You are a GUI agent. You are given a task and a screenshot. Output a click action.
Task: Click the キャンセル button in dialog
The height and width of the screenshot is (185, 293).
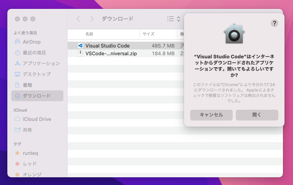tap(211, 115)
